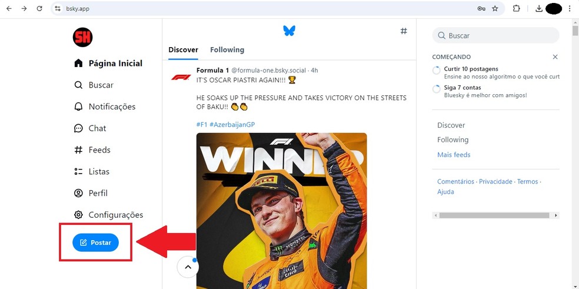The height and width of the screenshot is (289, 579).
Task: Select the Discover tab
Action: [x=183, y=50]
